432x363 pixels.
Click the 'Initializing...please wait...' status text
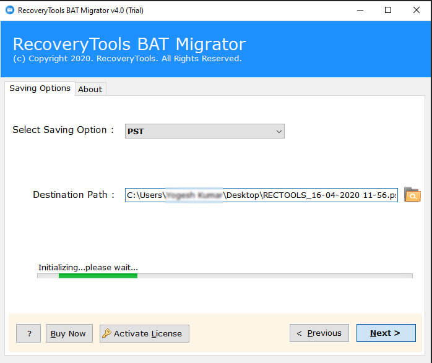click(x=88, y=268)
